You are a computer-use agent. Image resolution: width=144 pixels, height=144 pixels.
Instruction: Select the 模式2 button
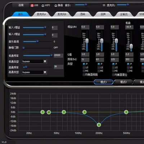click(123, 82)
